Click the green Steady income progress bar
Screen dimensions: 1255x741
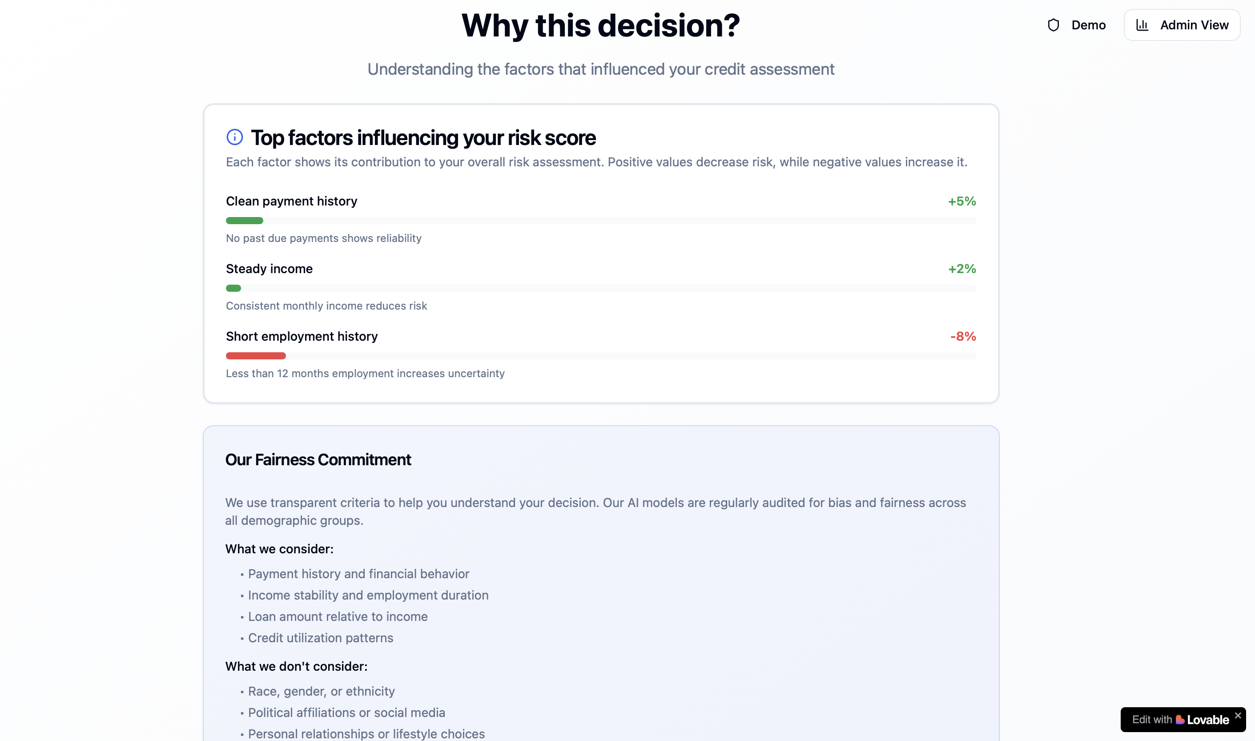[233, 288]
